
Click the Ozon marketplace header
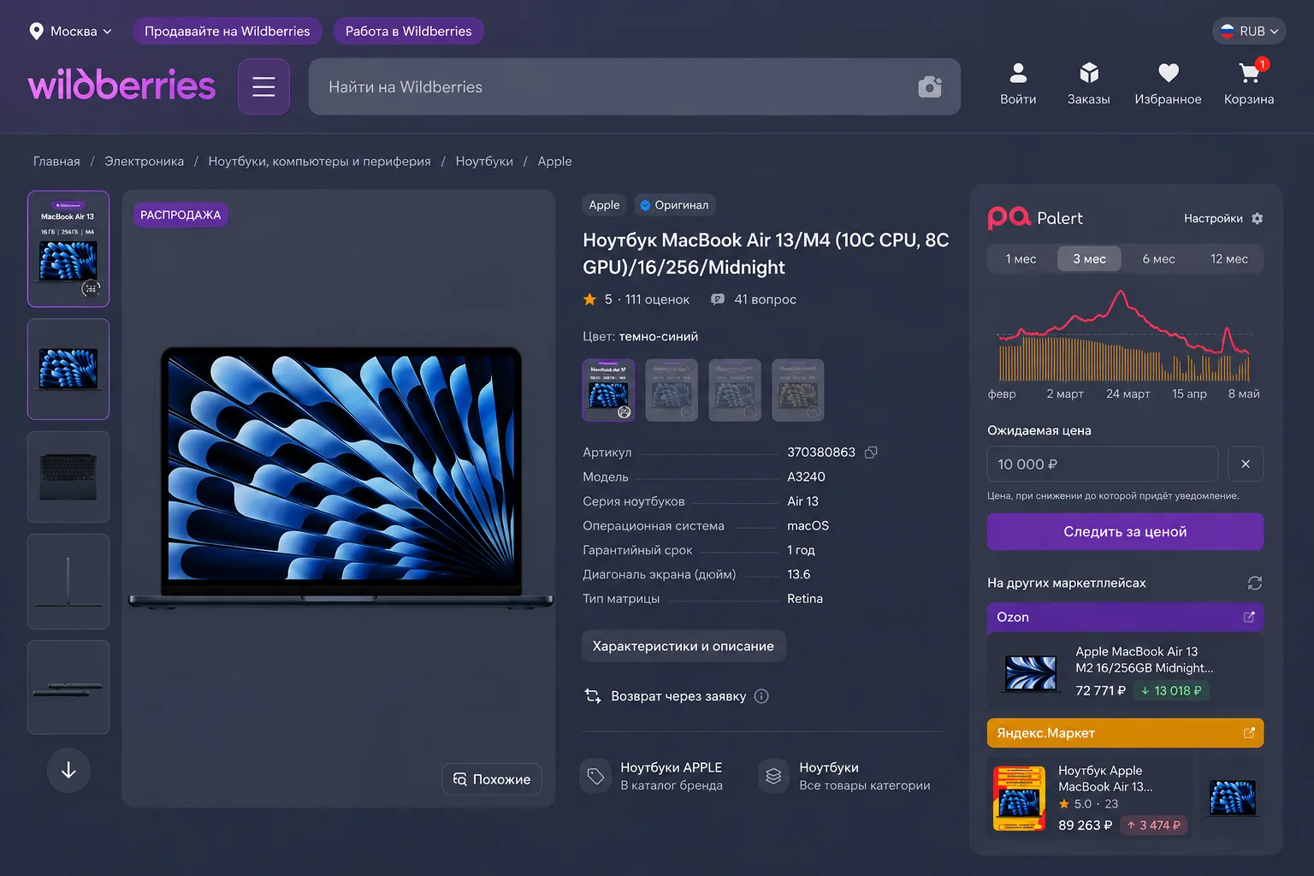(x=1125, y=617)
